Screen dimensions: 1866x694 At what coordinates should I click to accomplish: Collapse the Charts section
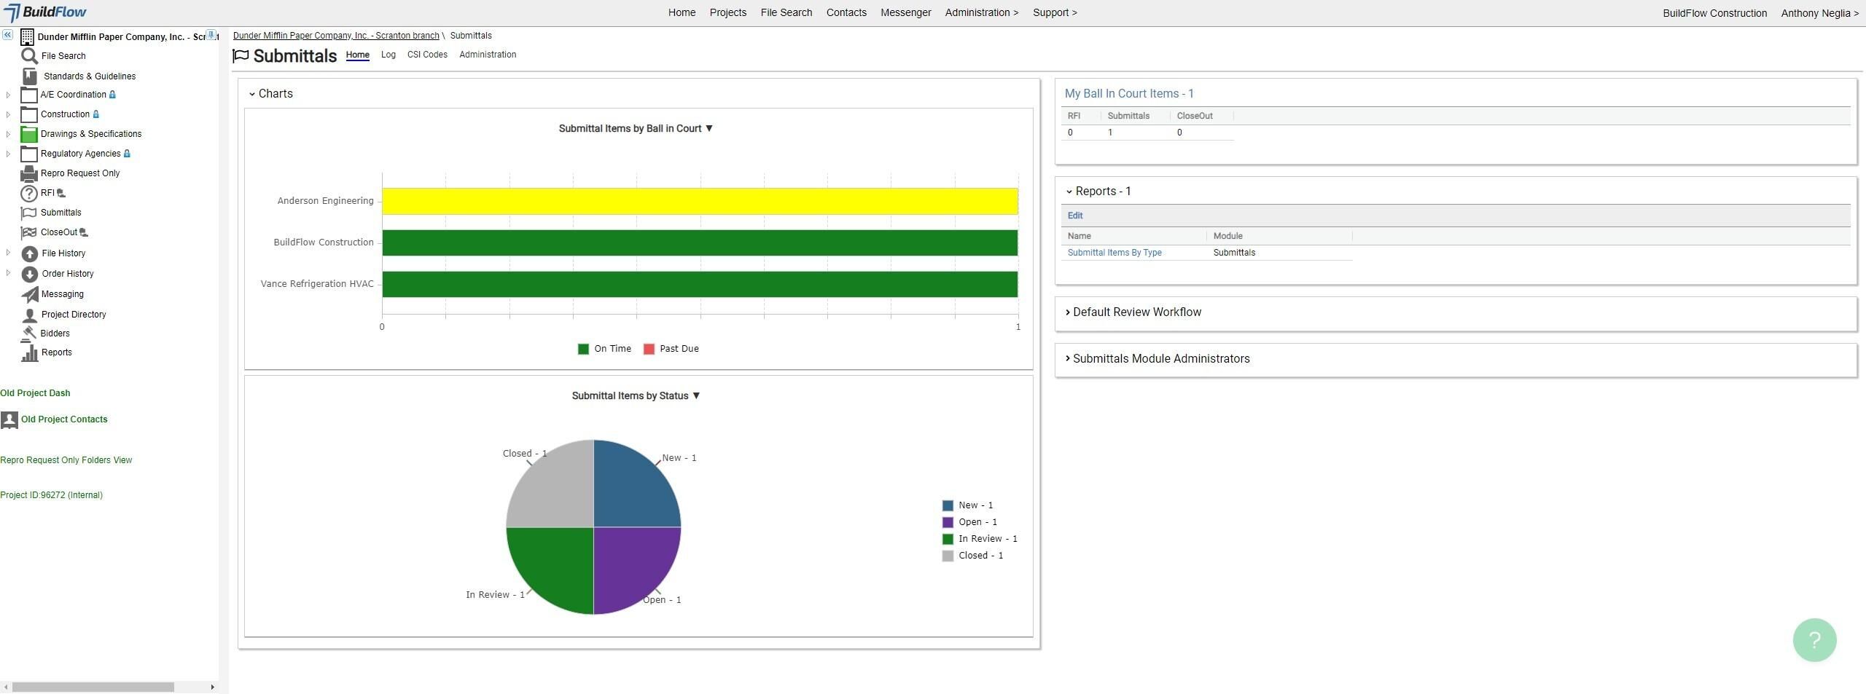252,94
